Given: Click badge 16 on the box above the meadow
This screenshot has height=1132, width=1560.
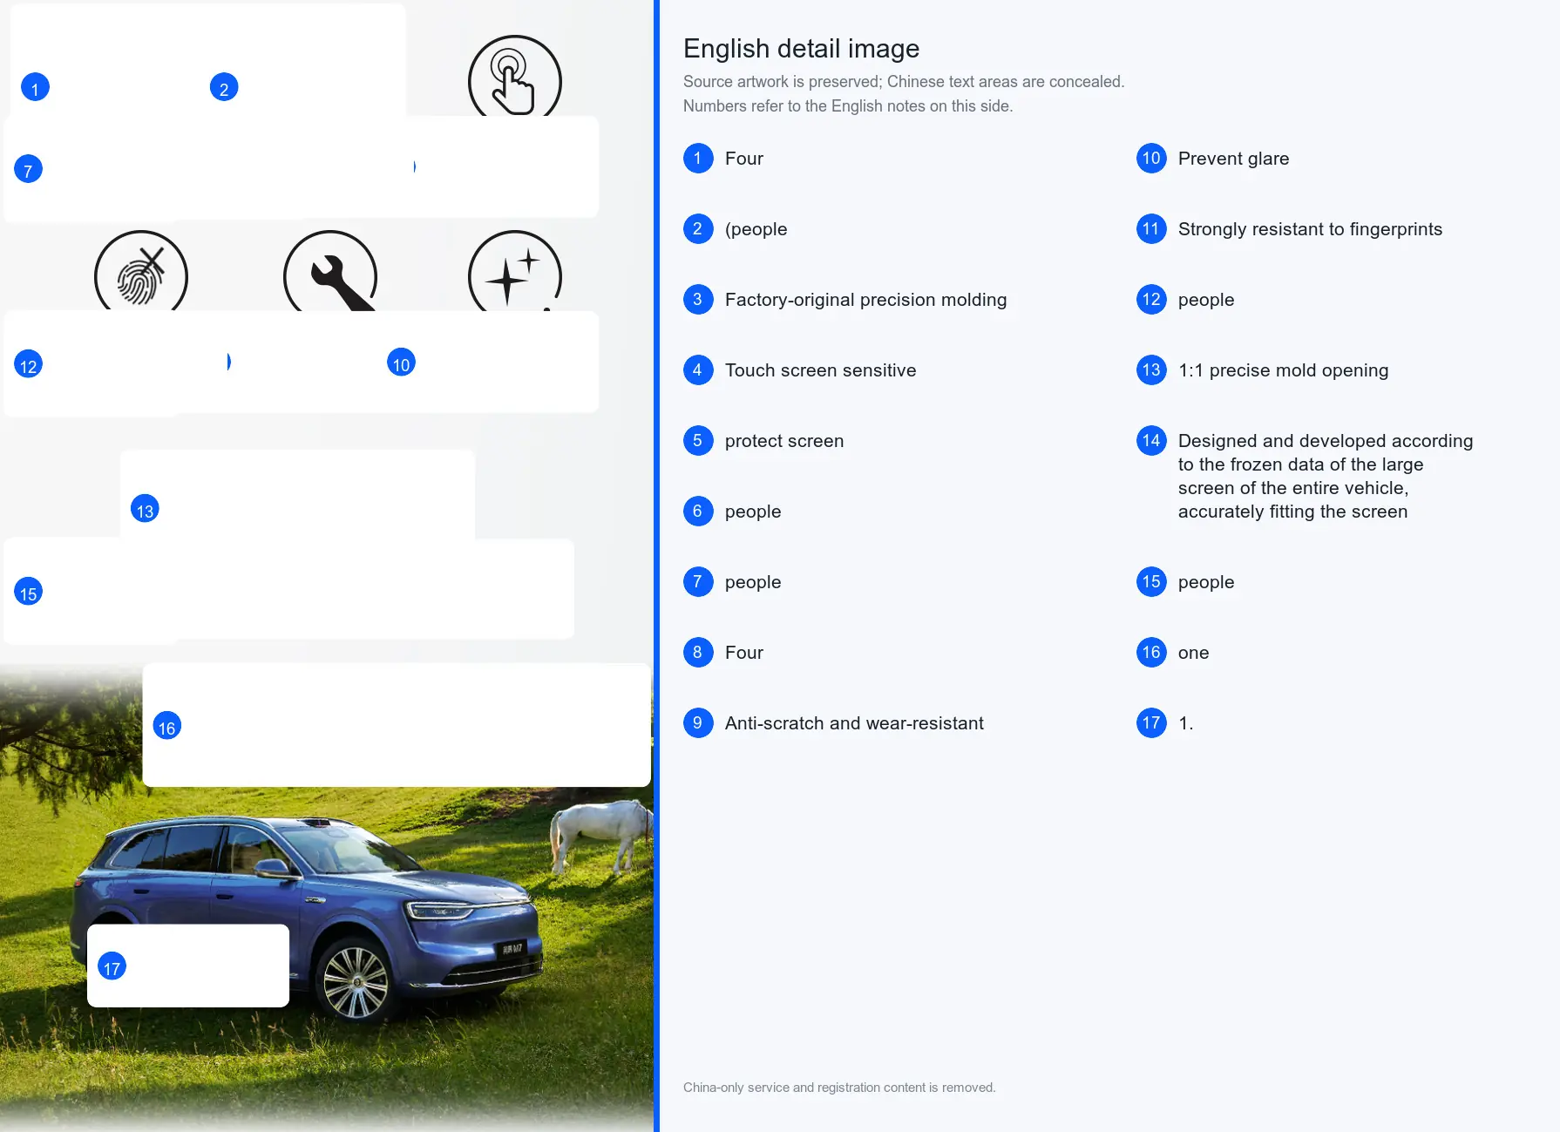Looking at the screenshot, I should click(x=167, y=726).
